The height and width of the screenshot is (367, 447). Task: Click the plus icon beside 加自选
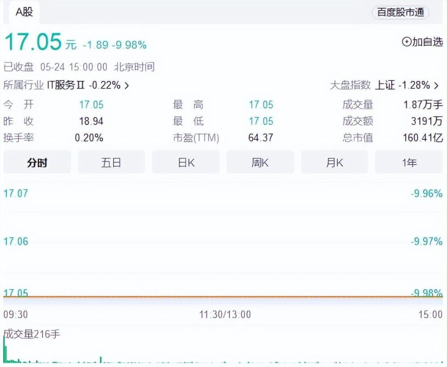coord(406,42)
